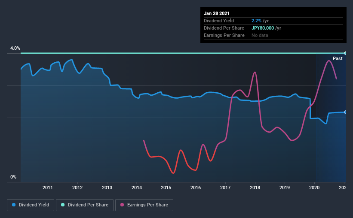Click the 4.0% y-axis label
The image size is (353, 218).
click(15, 48)
